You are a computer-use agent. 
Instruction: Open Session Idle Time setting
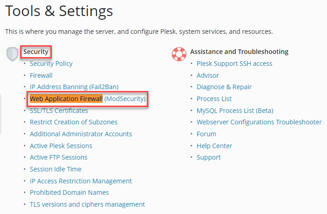click(55, 169)
